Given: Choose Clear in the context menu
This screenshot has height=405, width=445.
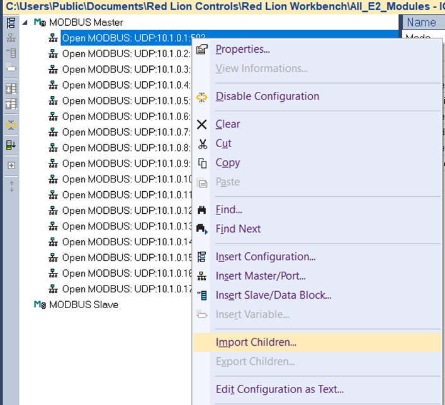Looking at the screenshot, I should [x=317, y=125].
